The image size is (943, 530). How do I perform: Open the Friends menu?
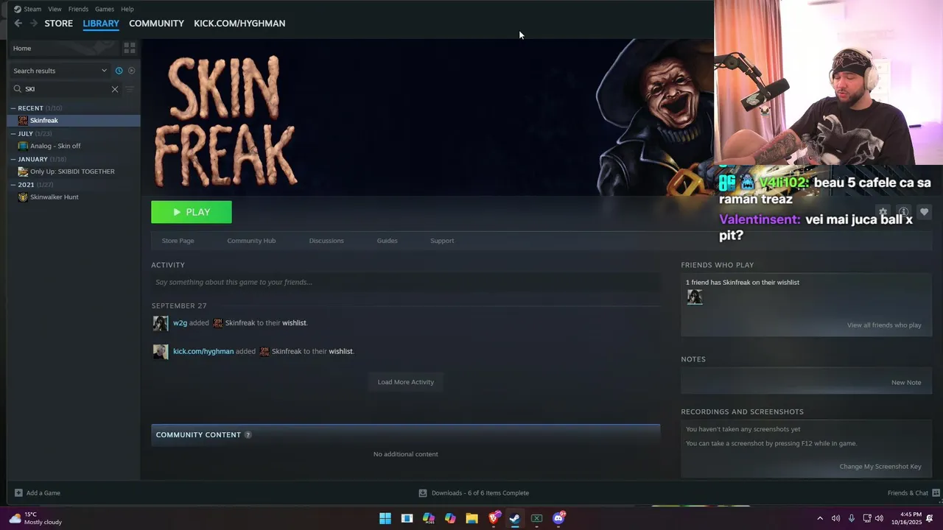[78, 9]
